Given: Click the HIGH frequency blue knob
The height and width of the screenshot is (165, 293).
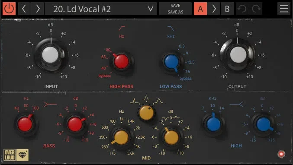Looking at the screenshot, I should (213, 124).
